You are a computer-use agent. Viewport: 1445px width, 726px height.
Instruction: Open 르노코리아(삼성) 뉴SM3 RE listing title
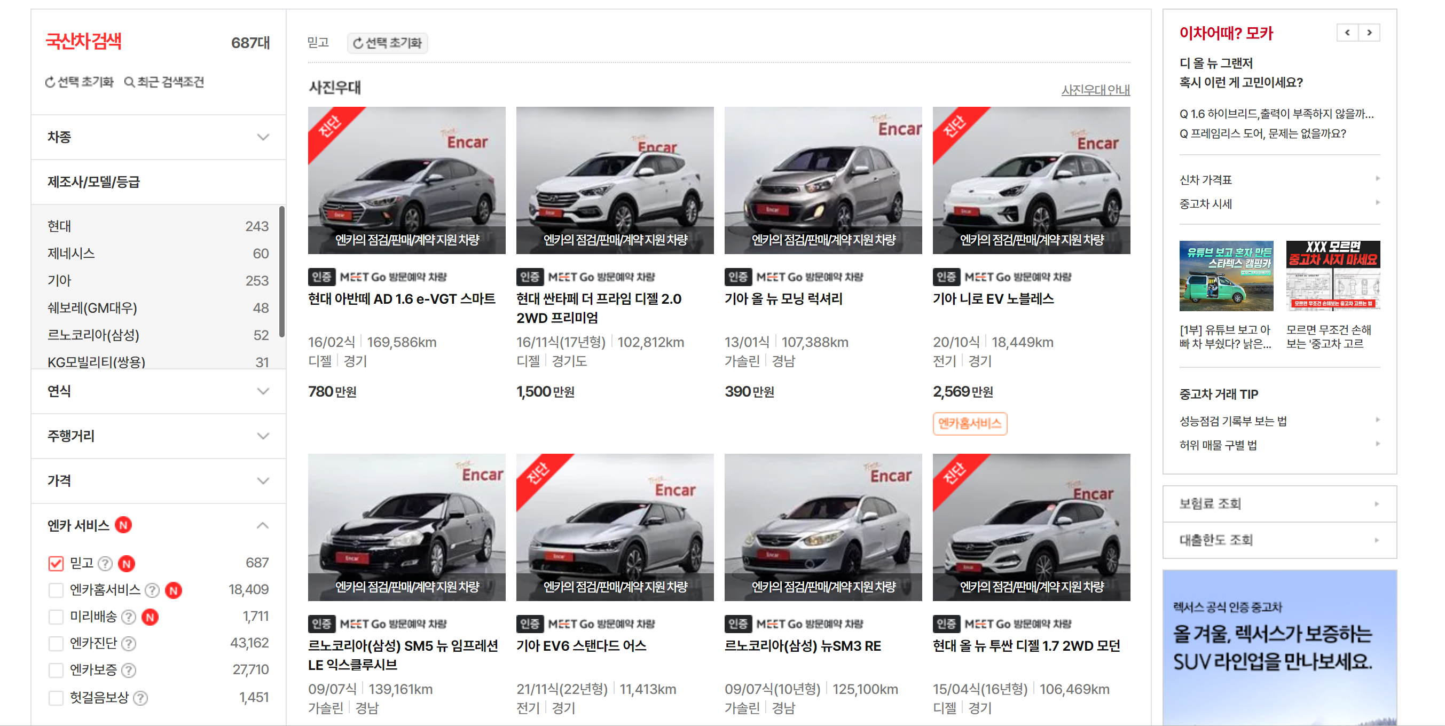803,646
